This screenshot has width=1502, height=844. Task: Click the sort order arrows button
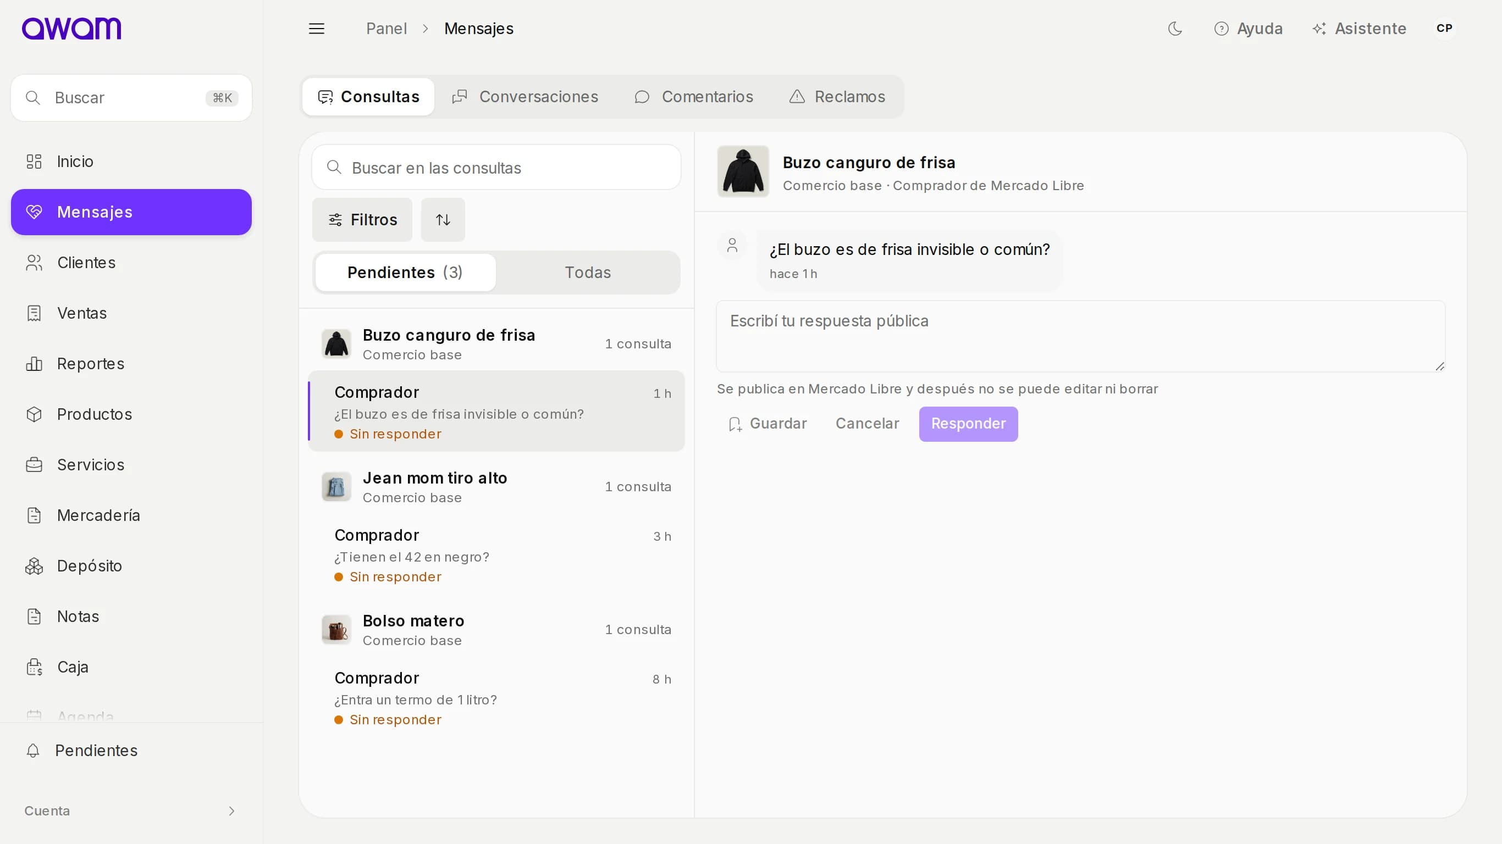click(443, 220)
